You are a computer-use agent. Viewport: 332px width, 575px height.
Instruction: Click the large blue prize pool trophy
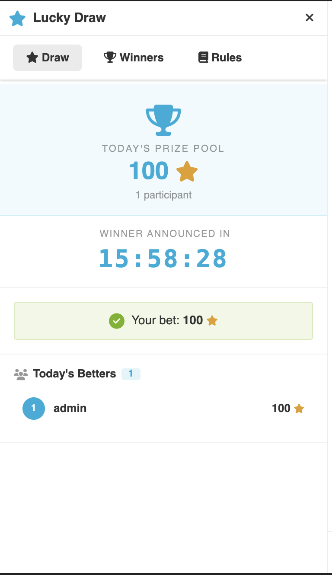click(x=163, y=120)
